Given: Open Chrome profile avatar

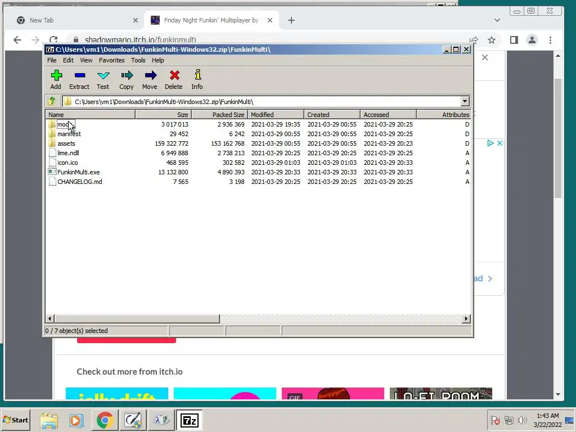Looking at the screenshot, I should click(532, 40).
